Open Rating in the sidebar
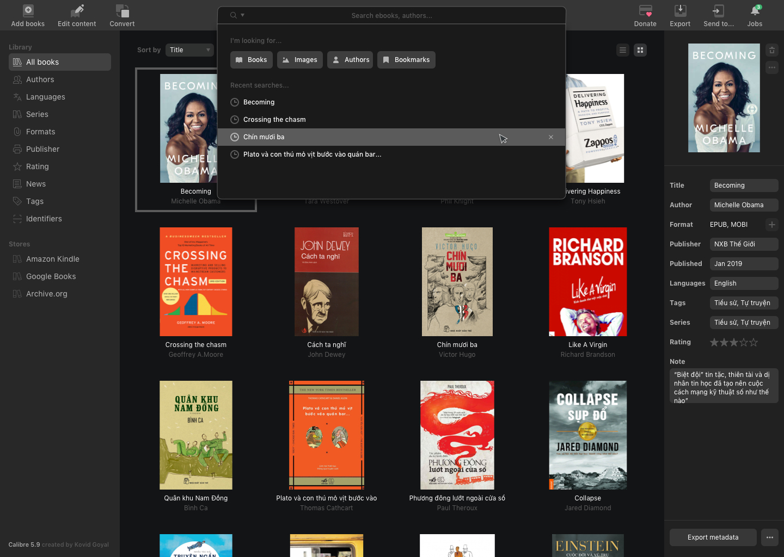The height and width of the screenshot is (557, 784). [x=60, y=166]
